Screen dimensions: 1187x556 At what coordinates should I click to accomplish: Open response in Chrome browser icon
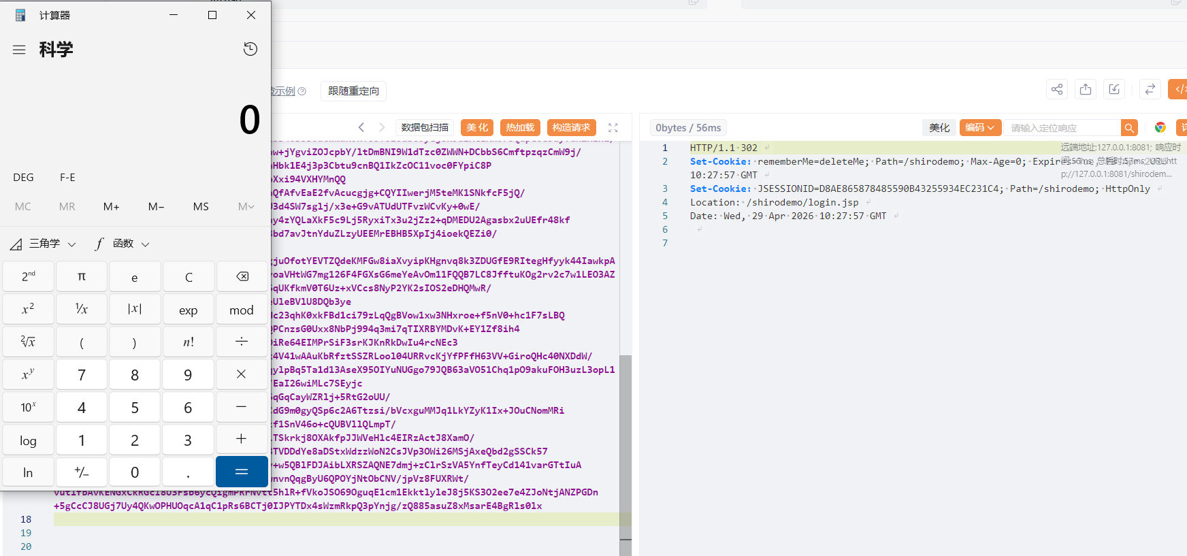click(x=1160, y=127)
